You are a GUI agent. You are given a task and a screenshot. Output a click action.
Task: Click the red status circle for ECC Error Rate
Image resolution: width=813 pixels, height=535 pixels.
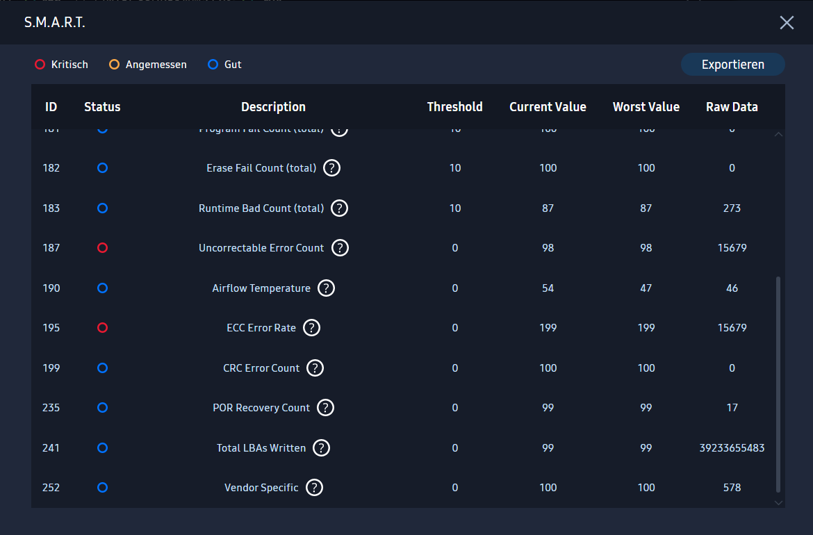tap(103, 328)
